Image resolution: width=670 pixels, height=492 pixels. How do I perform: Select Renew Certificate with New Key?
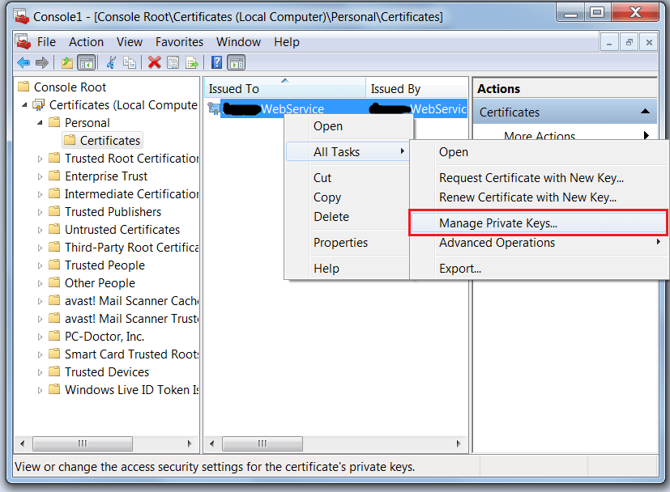tap(540, 197)
